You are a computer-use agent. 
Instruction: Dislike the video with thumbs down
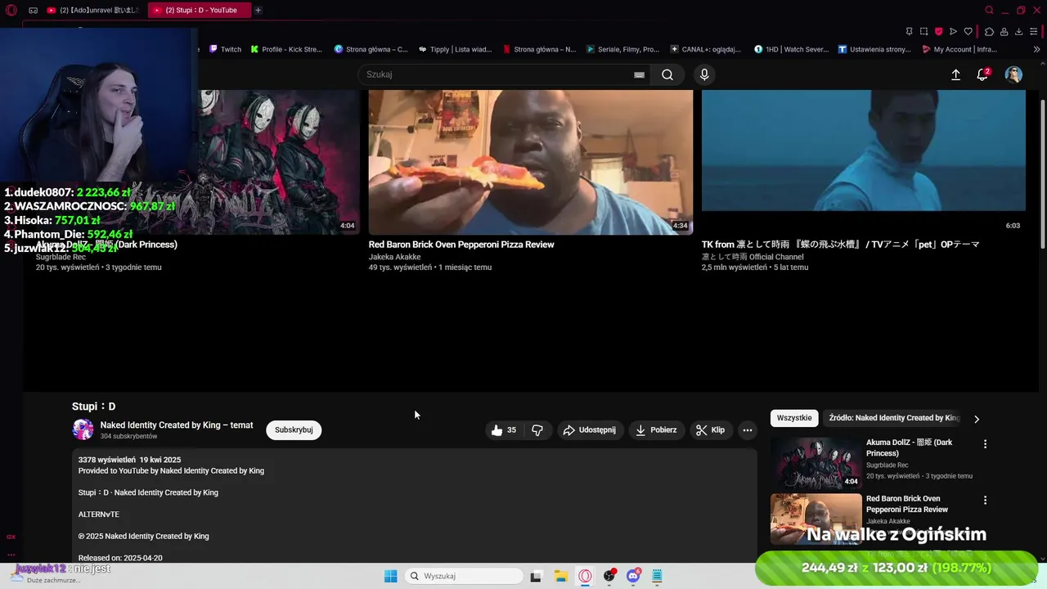pyautogui.click(x=537, y=429)
